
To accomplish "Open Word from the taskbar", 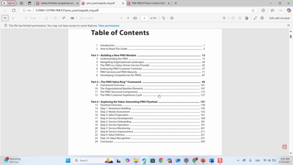I will point(212,160).
